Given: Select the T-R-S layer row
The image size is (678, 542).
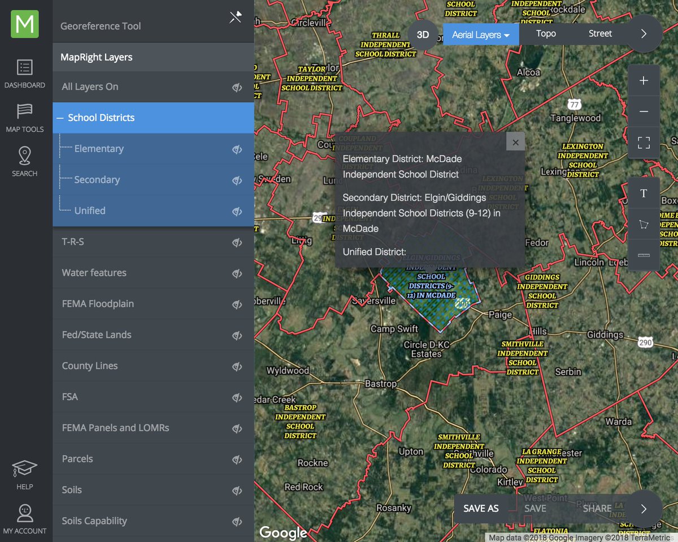Looking at the screenshot, I should (x=153, y=242).
